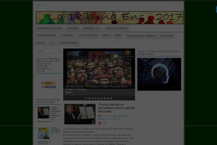The image size is (217, 145).
Task: Click the magnifier icon in the search box
Action: click(59, 51)
